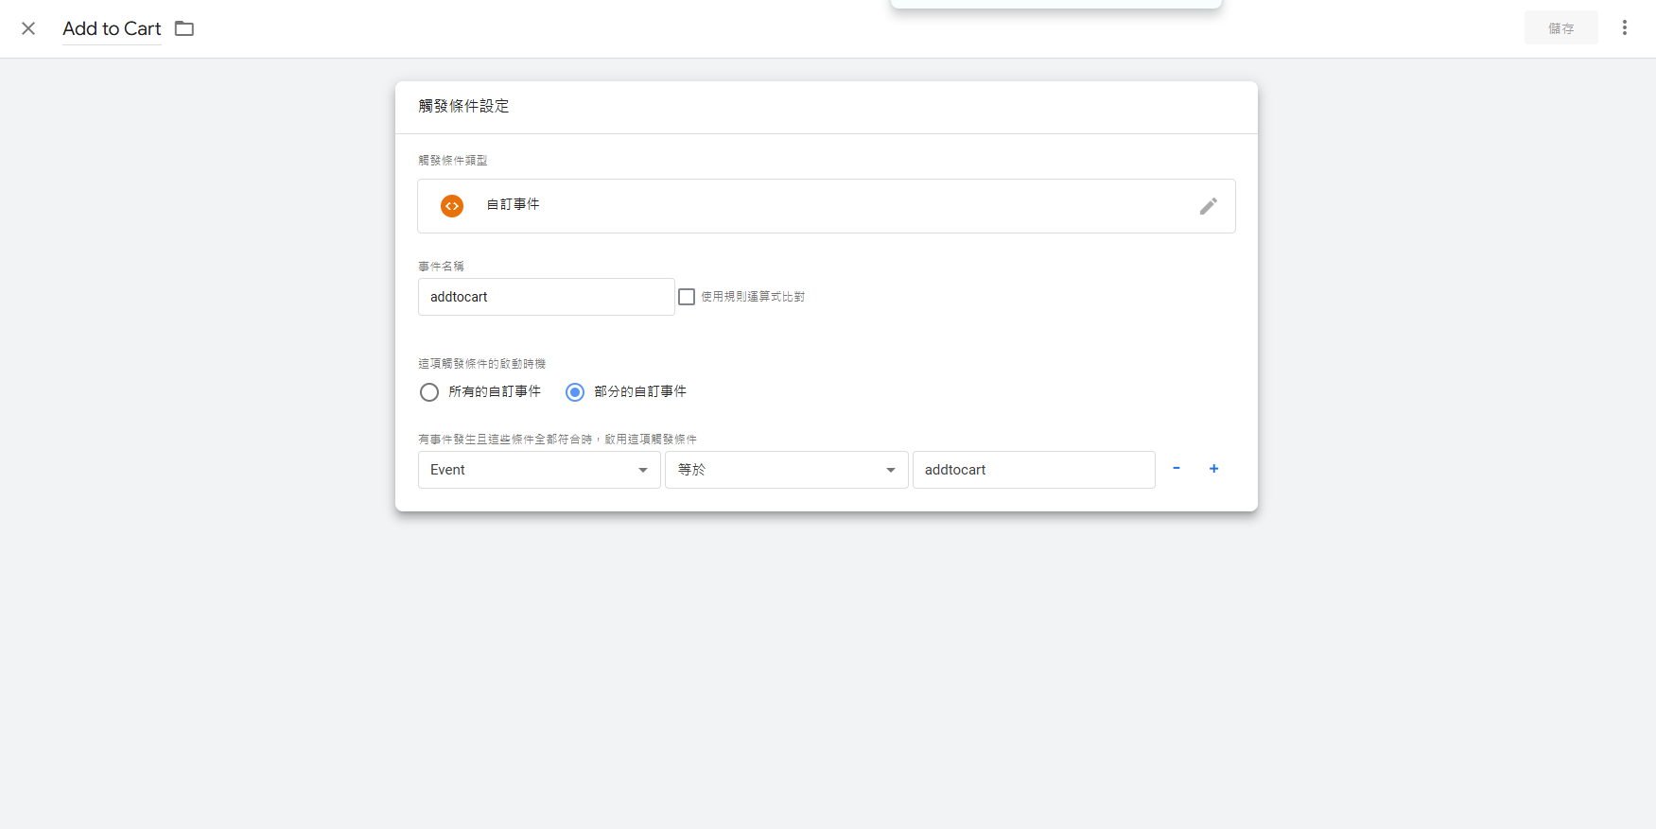Image resolution: width=1656 pixels, height=829 pixels.
Task: Click the 這項觸發條件的啟動時機 section label
Action: tap(481, 364)
